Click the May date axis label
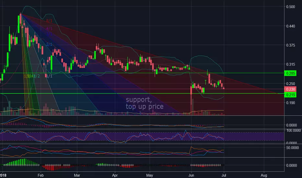Image resolution: width=302 pixels, height=178 pixels. (x=150, y=175)
